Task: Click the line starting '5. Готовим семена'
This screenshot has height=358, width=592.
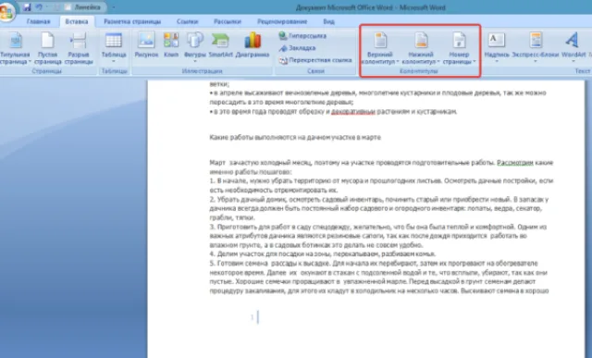Action: (374, 264)
